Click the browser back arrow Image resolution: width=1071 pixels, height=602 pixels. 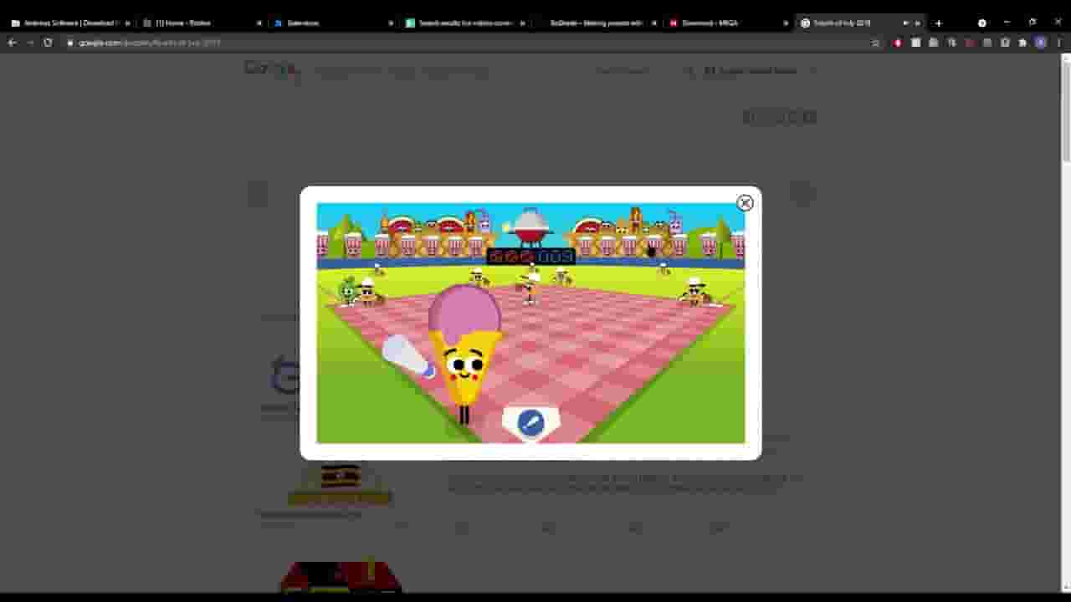pyautogui.click(x=12, y=43)
